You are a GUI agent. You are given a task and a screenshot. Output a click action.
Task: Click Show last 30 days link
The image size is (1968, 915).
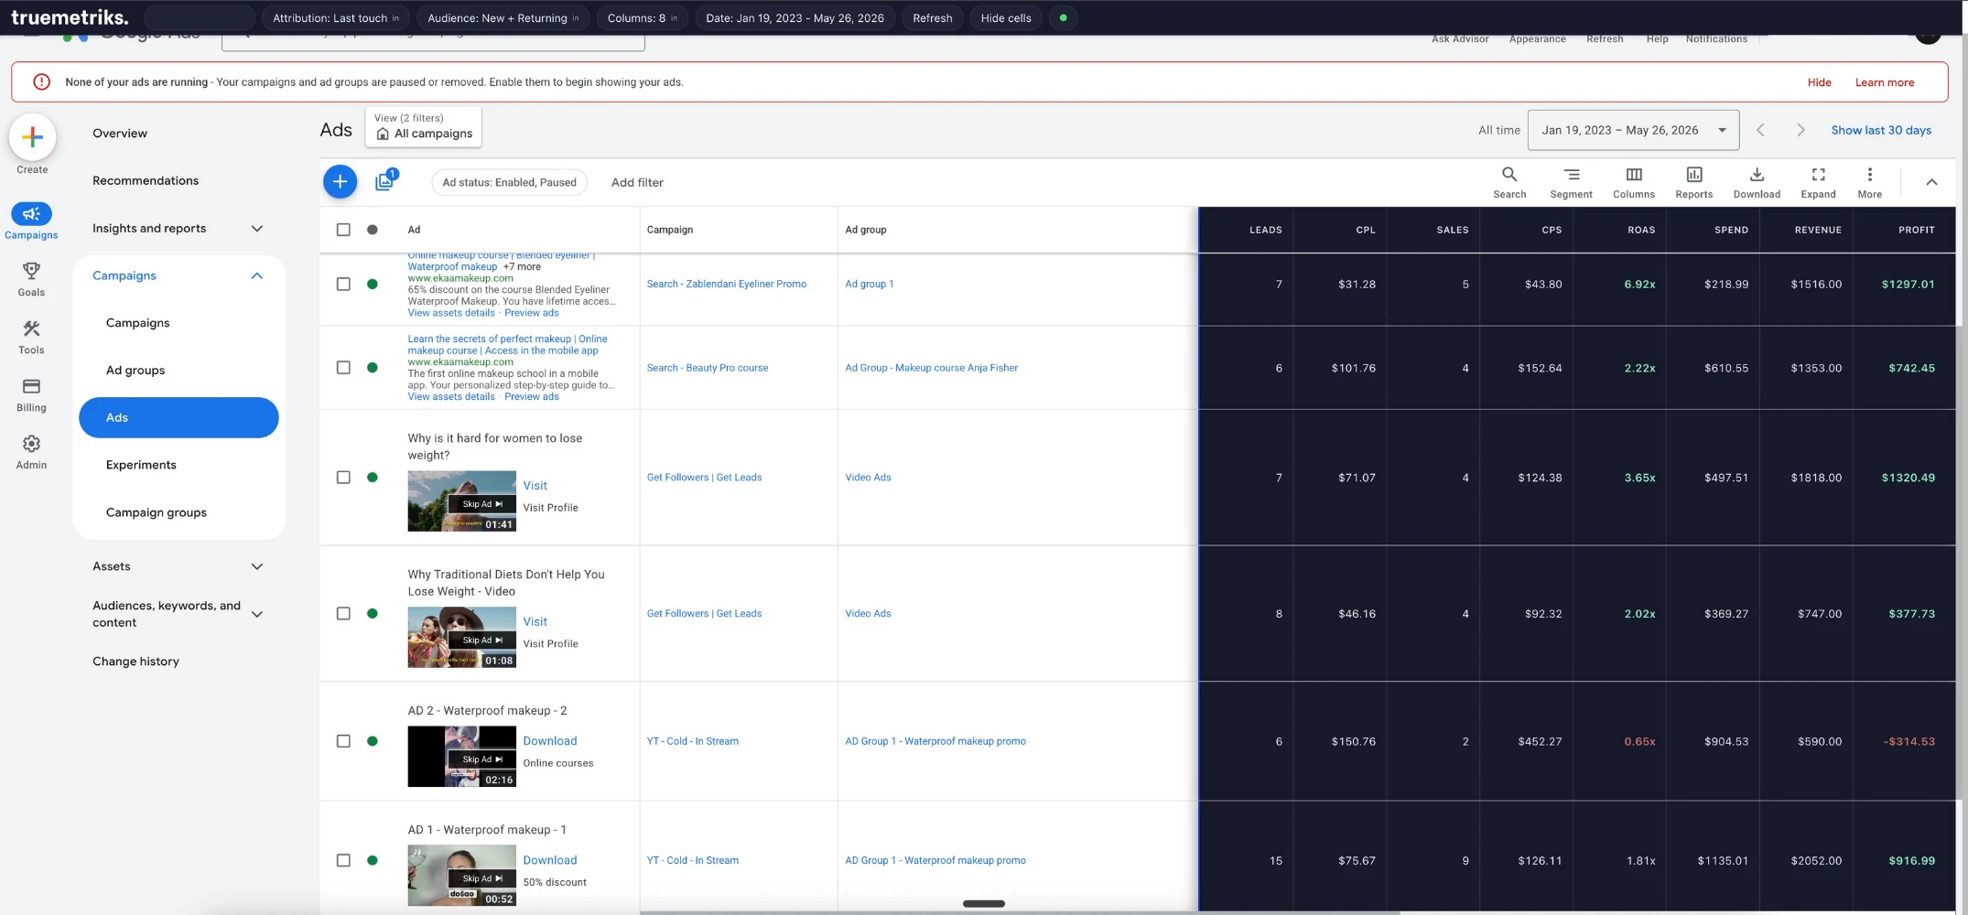[x=1881, y=130]
